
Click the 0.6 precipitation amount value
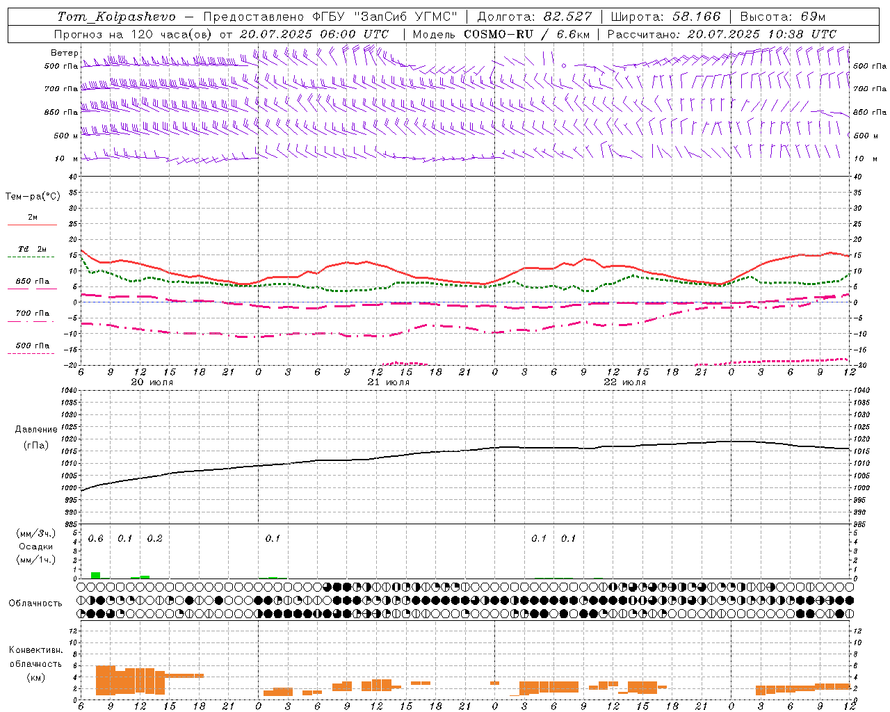point(96,539)
